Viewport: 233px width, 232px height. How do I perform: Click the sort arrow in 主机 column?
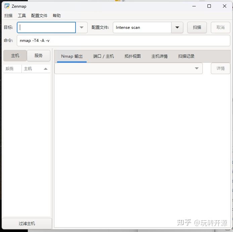(46, 69)
